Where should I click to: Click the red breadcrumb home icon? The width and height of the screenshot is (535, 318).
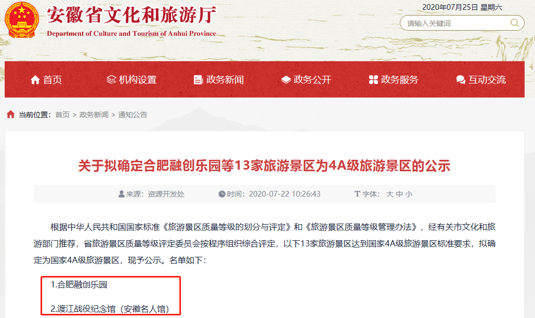pos(10,115)
